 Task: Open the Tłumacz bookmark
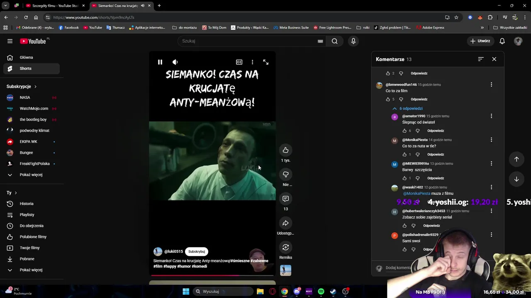115,28
